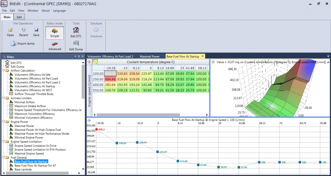Open Engine Speed Limitation In Drive
The height and width of the screenshot is (176, 331).
click(35, 146)
